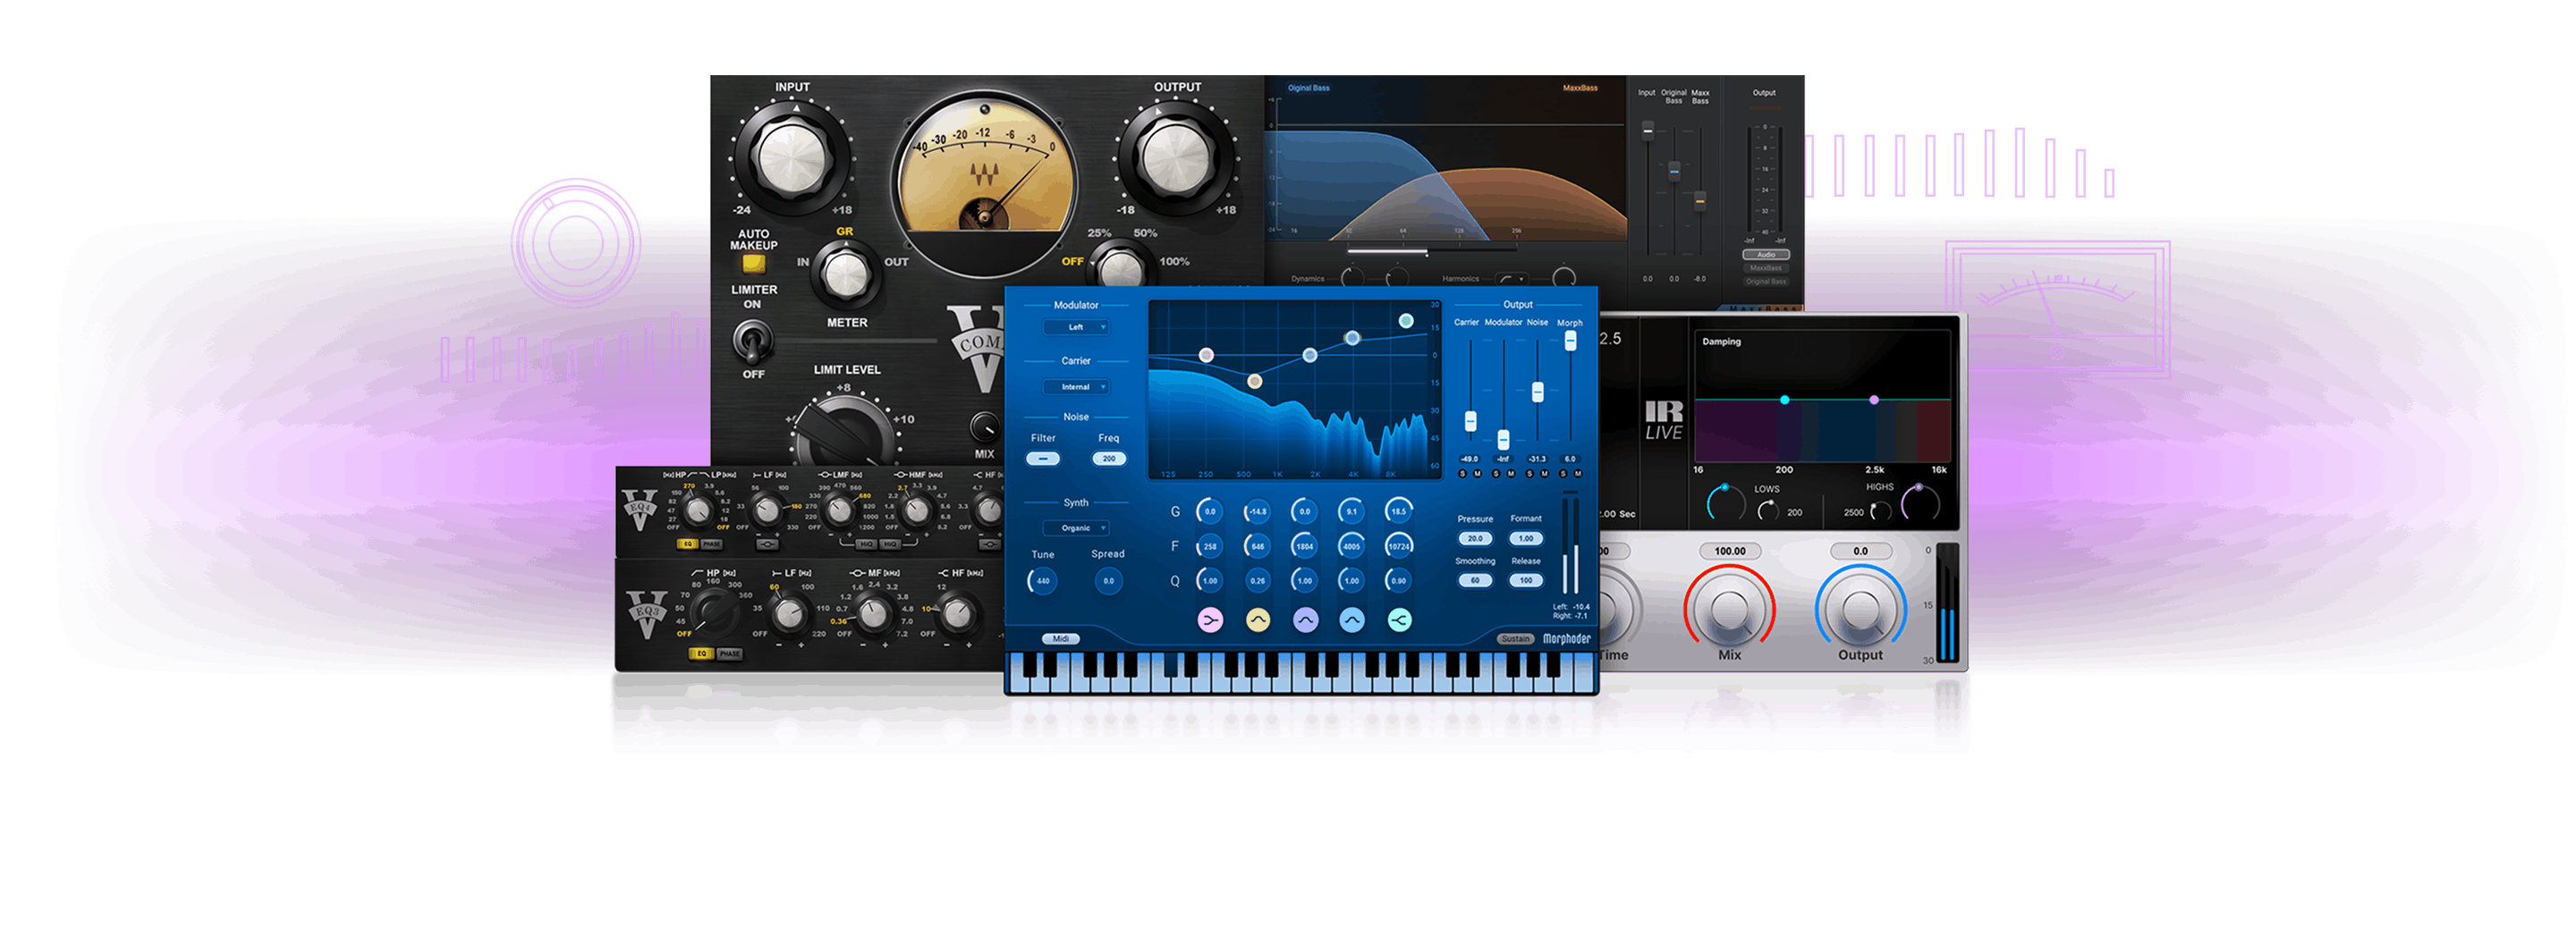Click the EQ3 V badge logo
Viewport: 2576px width, 928px height.
tap(646, 612)
